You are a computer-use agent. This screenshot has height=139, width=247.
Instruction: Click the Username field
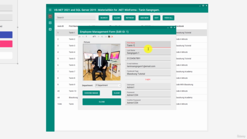point(148,86)
